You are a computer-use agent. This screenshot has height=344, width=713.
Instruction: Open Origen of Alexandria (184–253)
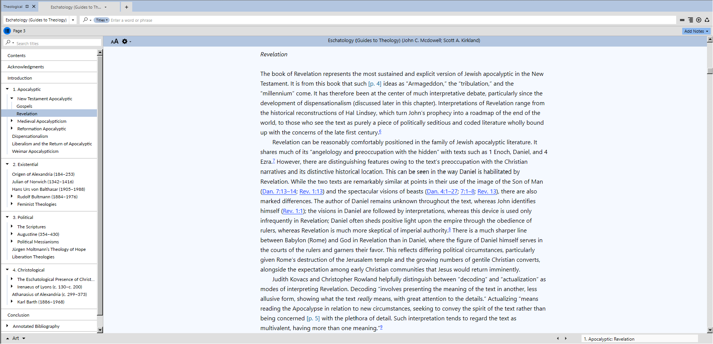(x=43, y=174)
